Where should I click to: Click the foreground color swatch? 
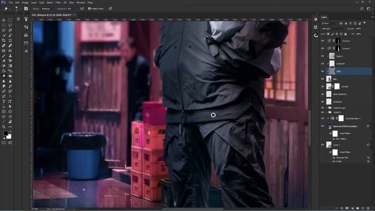pyautogui.click(x=5, y=133)
